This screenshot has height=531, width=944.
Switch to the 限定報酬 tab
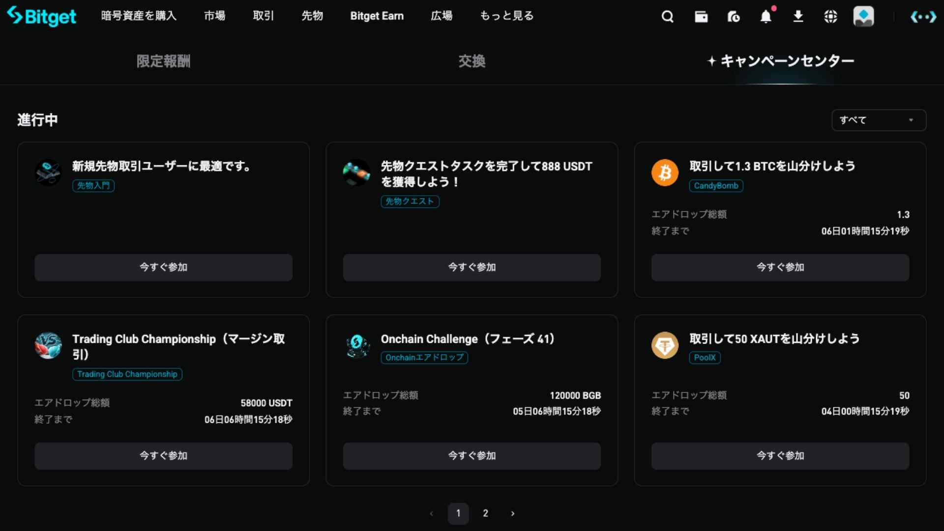[x=163, y=61]
